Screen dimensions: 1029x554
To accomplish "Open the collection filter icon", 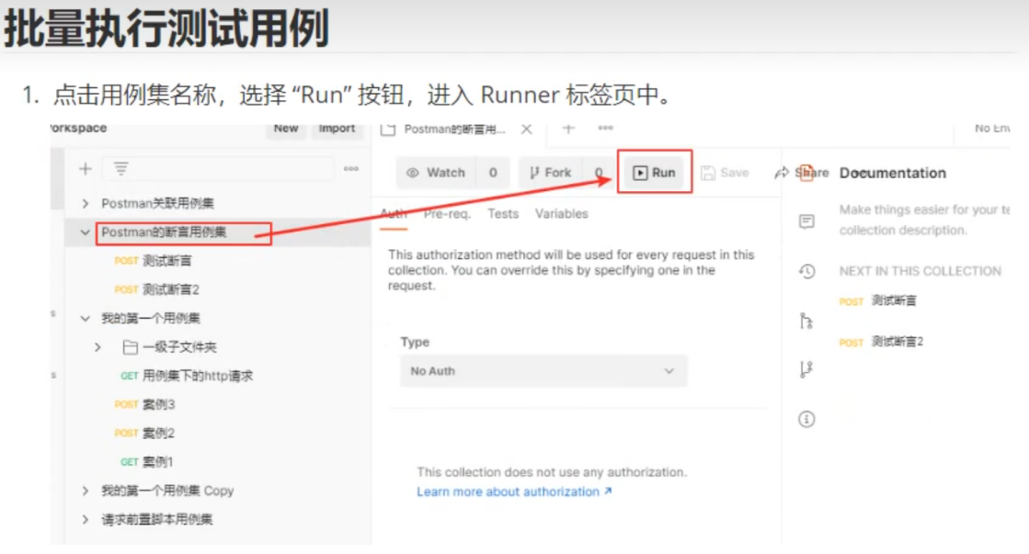I will pos(120,169).
